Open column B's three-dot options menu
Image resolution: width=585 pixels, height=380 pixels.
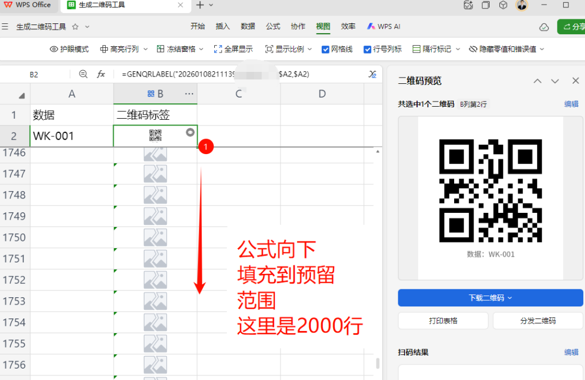[189, 94]
